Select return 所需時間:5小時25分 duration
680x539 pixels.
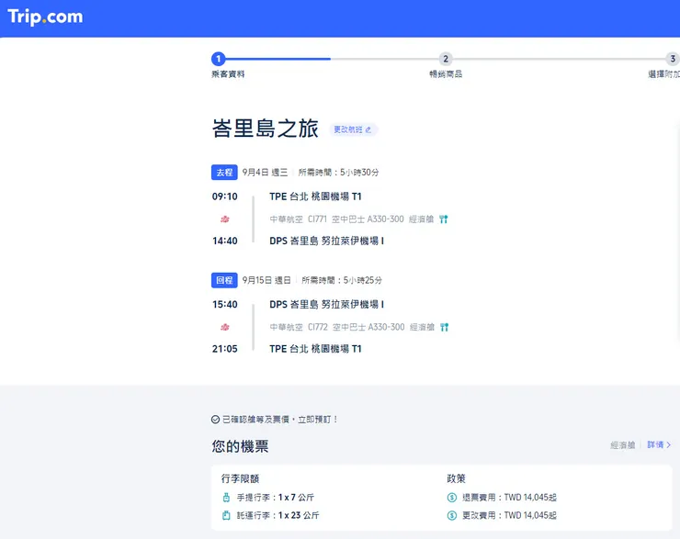[342, 280]
